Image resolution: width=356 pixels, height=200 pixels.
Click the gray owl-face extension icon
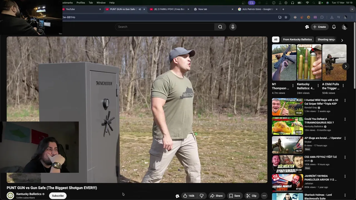click(x=295, y=17)
